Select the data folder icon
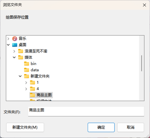Screen dimensions: 150x138 tap(27, 70)
